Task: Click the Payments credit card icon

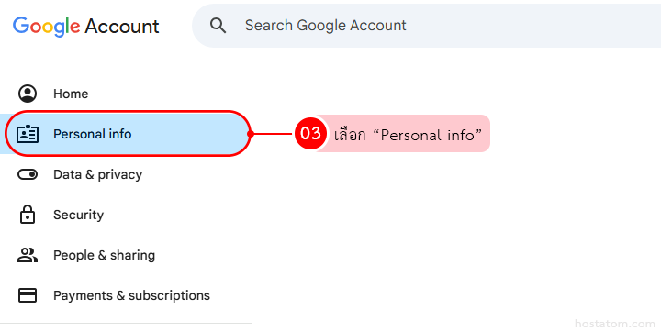Action: 28,295
